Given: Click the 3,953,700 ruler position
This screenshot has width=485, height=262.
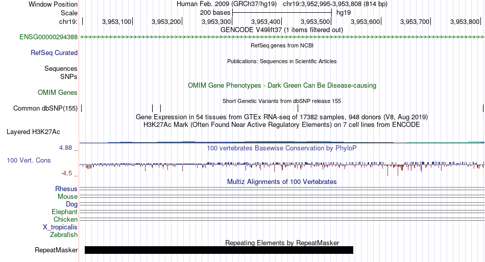Looking at the screenshot, I should pos(415,21).
